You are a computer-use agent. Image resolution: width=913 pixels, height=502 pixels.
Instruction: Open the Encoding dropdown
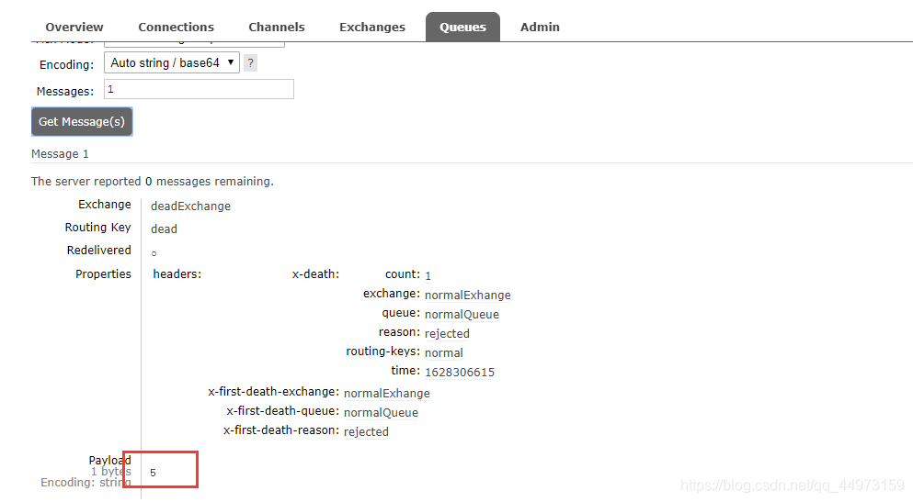click(172, 62)
